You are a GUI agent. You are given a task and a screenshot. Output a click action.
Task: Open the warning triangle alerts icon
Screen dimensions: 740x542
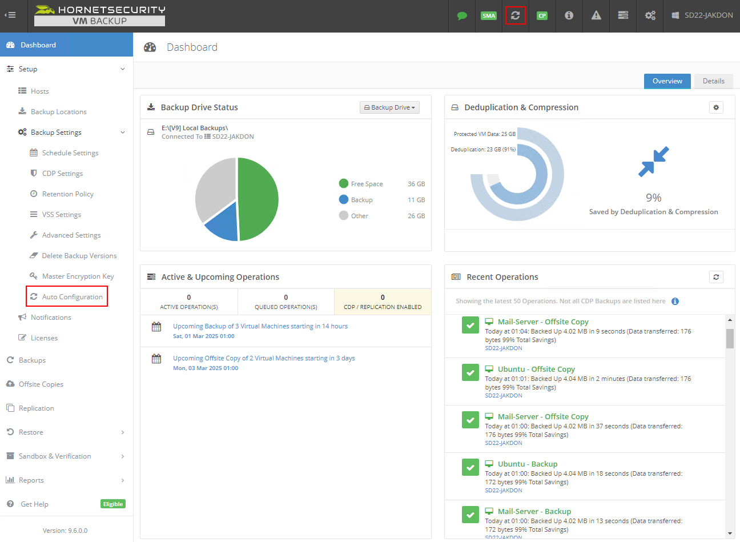(x=596, y=15)
